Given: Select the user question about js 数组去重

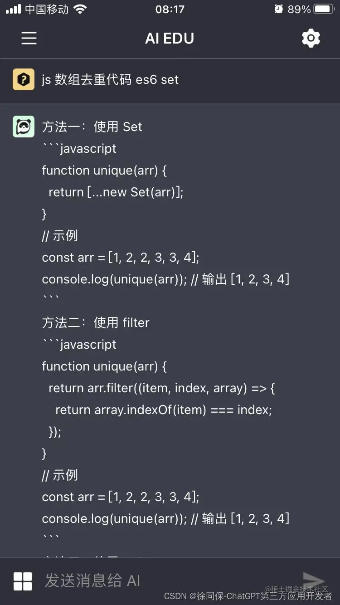Looking at the screenshot, I should pyautogui.click(x=110, y=80).
